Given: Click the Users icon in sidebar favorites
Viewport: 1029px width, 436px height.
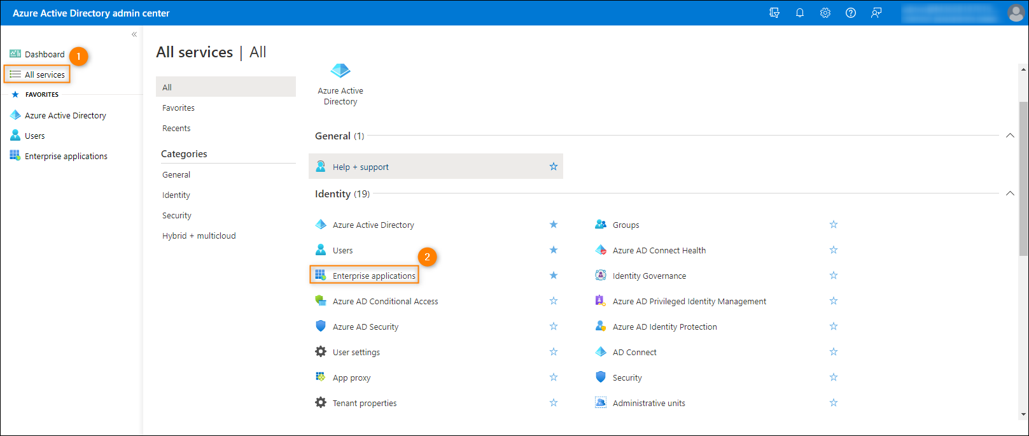Looking at the screenshot, I should [x=15, y=135].
